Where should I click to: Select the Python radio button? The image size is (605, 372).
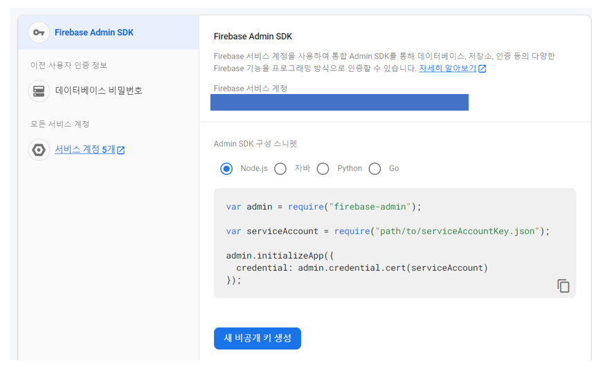tap(323, 169)
